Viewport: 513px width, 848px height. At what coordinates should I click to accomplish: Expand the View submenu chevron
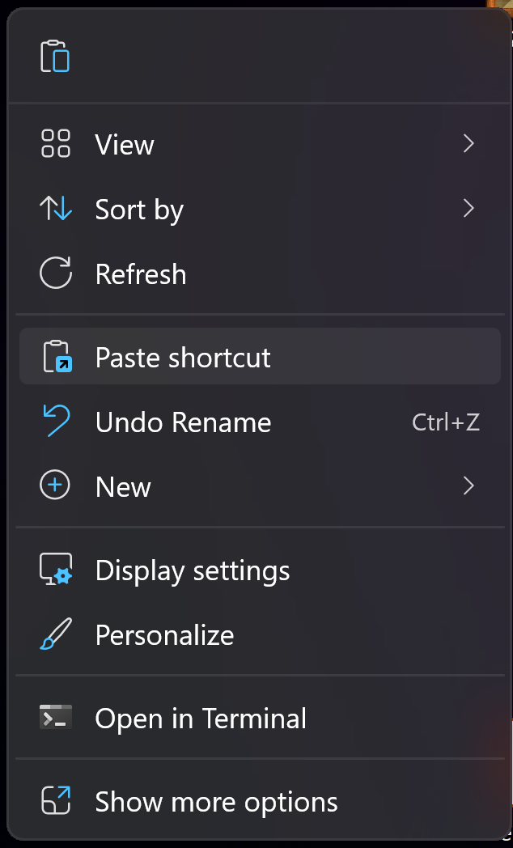468,144
